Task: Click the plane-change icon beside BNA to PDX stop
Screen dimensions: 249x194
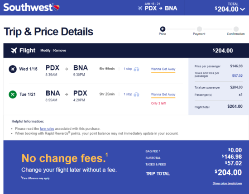Action: pyautogui.click(x=136, y=95)
